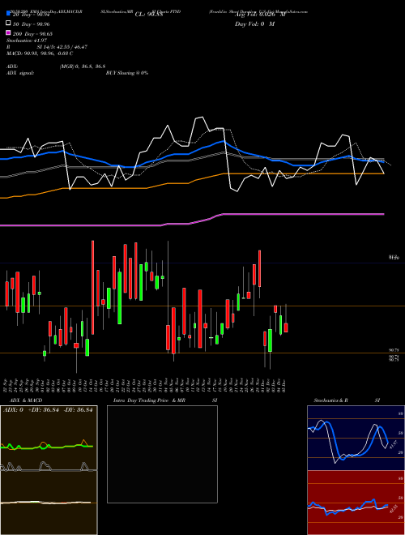Click the 'BUY Slowing @ 0%' signal text

(127, 73)
